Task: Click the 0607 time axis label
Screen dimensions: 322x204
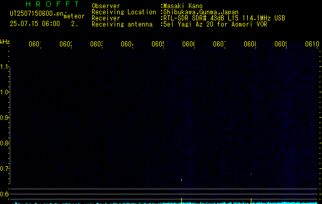Action: pyautogui.click(x=219, y=44)
